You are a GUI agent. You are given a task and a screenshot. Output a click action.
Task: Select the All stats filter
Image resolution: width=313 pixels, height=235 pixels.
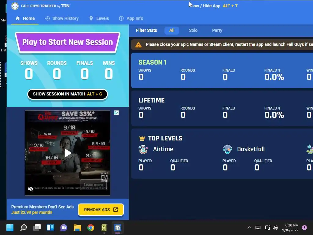172,30
